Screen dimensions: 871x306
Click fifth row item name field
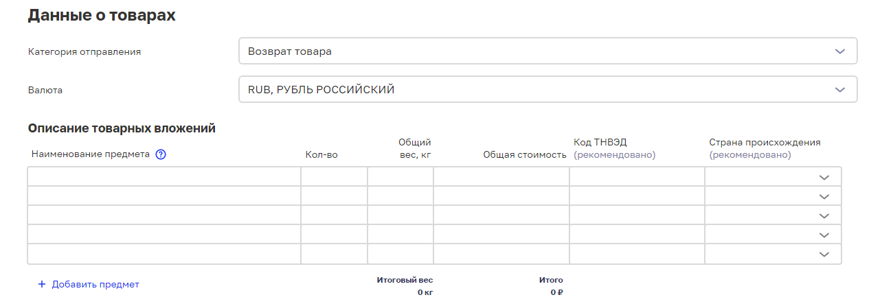[x=164, y=253]
